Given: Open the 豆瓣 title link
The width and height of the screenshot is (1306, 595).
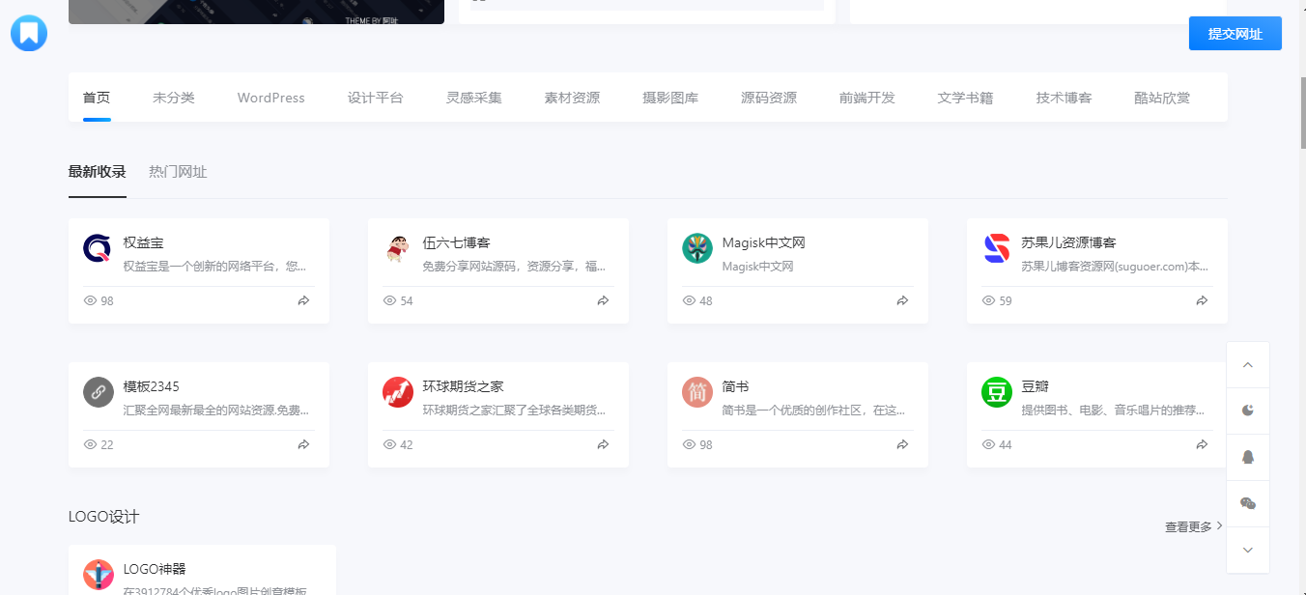Looking at the screenshot, I should 1036,386.
